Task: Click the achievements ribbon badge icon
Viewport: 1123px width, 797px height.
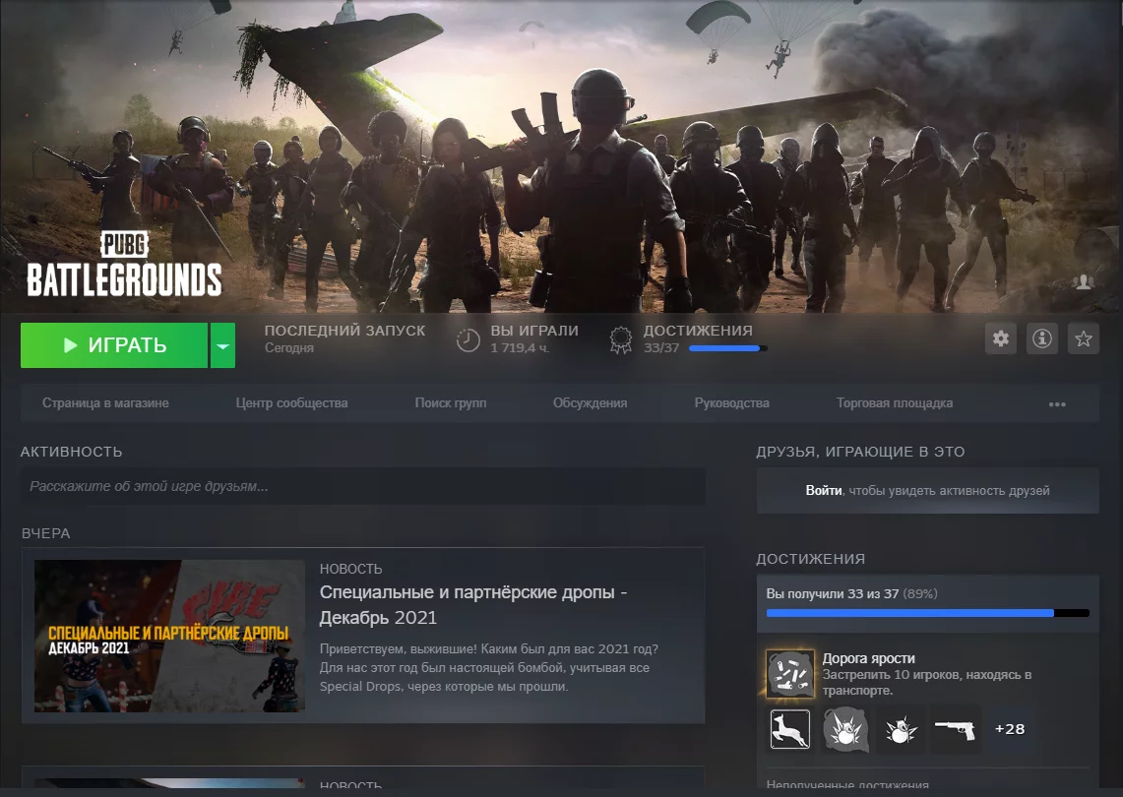Action: pyautogui.click(x=620, y=339)
